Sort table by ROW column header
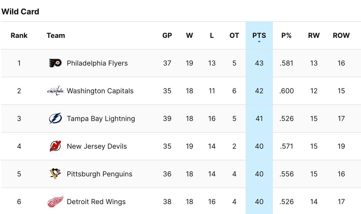Image resolution: width=361 pixels, height=214 pixels. click(x=341, y=35)
